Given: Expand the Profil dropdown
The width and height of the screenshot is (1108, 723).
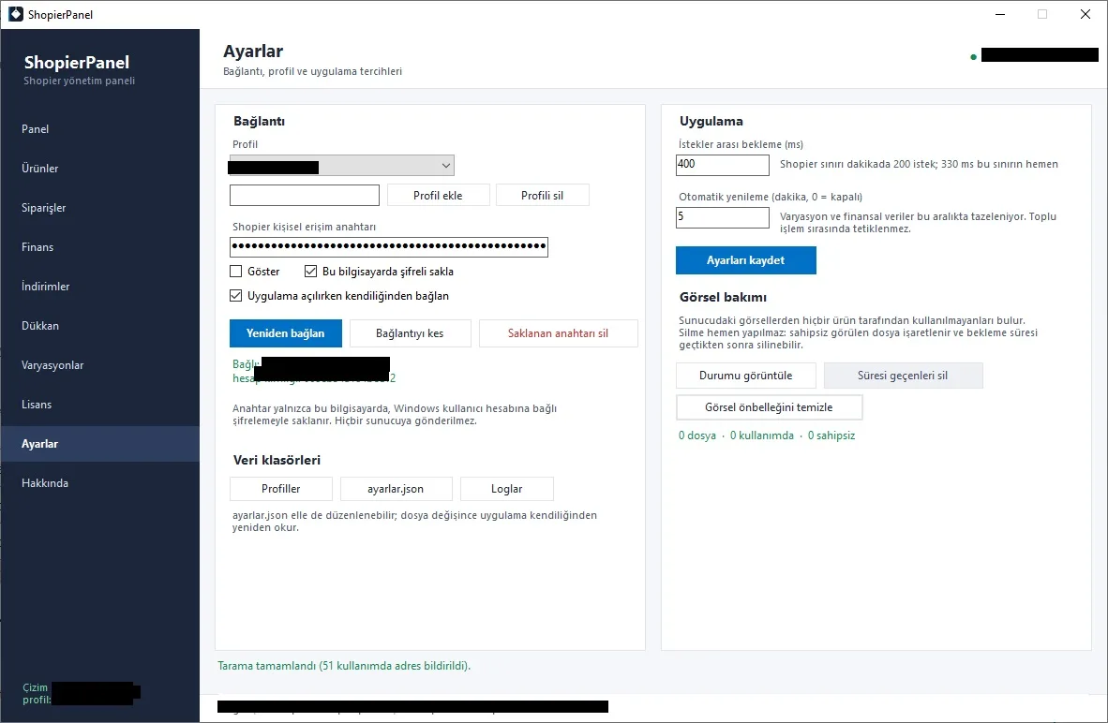Looking at the screenshot, I should pyautogui.click(x=342, y=166).
